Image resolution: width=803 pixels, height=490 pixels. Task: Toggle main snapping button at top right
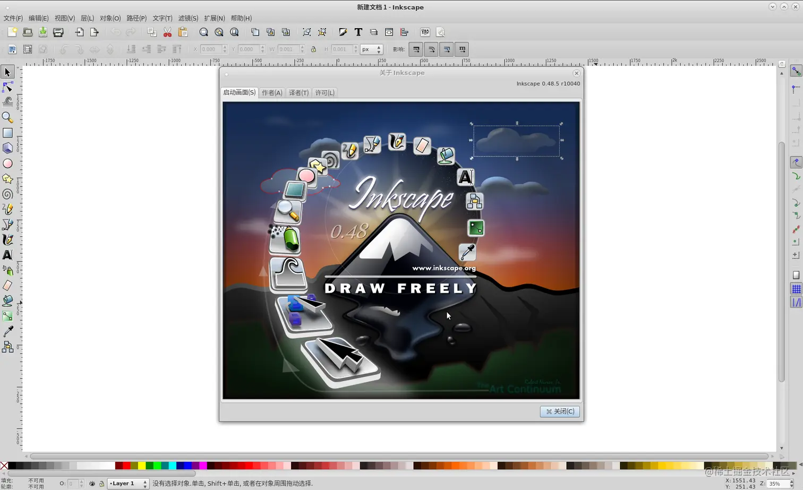[796, 71]
